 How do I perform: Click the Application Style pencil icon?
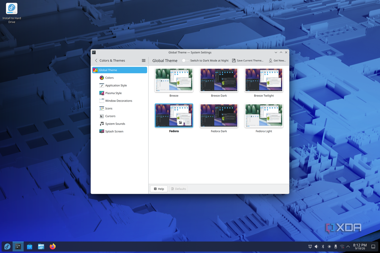click(x=102, y=85)
